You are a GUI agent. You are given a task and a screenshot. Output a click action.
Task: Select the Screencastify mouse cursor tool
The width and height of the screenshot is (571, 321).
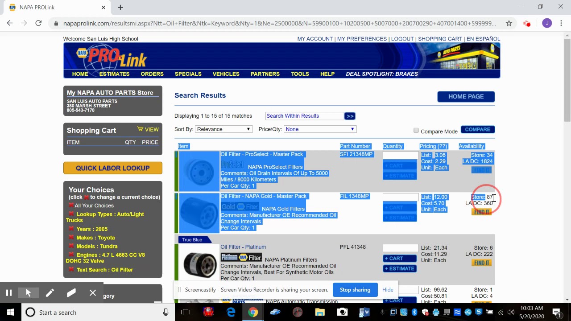click(x=28, y=293)
